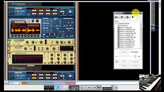Expand Redrum 2 CHEMICAL_143 entry
This screenshot has height=92, width=164.
point(117,29)
